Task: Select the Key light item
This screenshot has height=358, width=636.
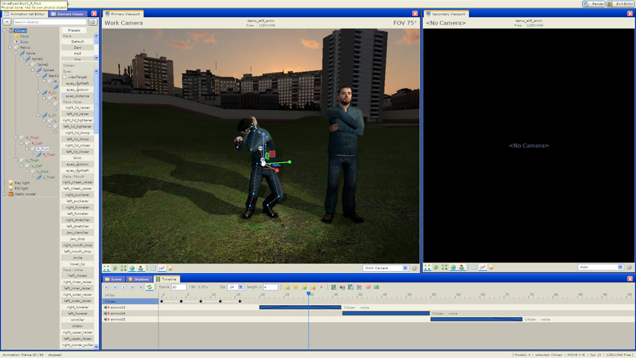Action: point(22,183)
